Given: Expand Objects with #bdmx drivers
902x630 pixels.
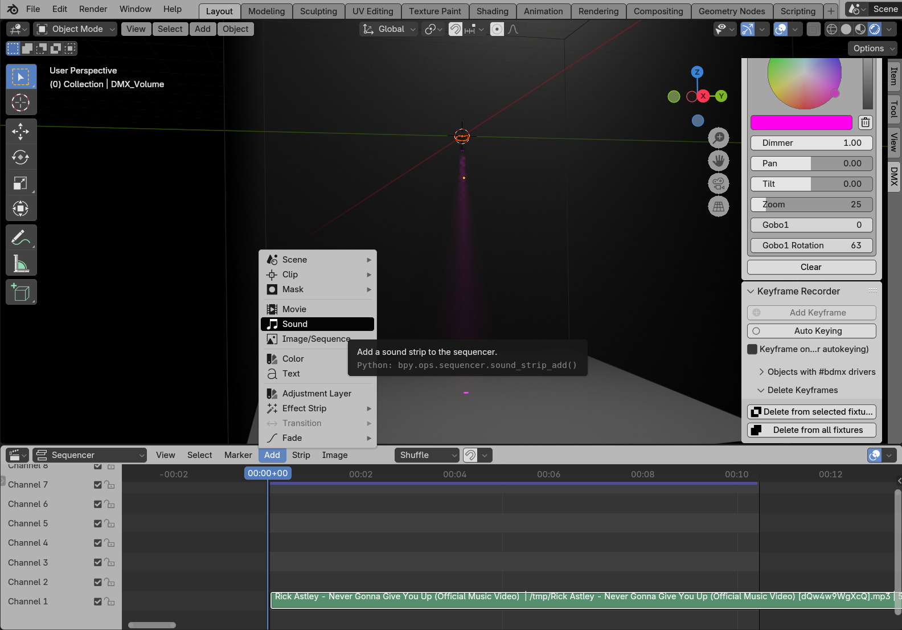Looking at the screenshot, I should pos(761,372).
